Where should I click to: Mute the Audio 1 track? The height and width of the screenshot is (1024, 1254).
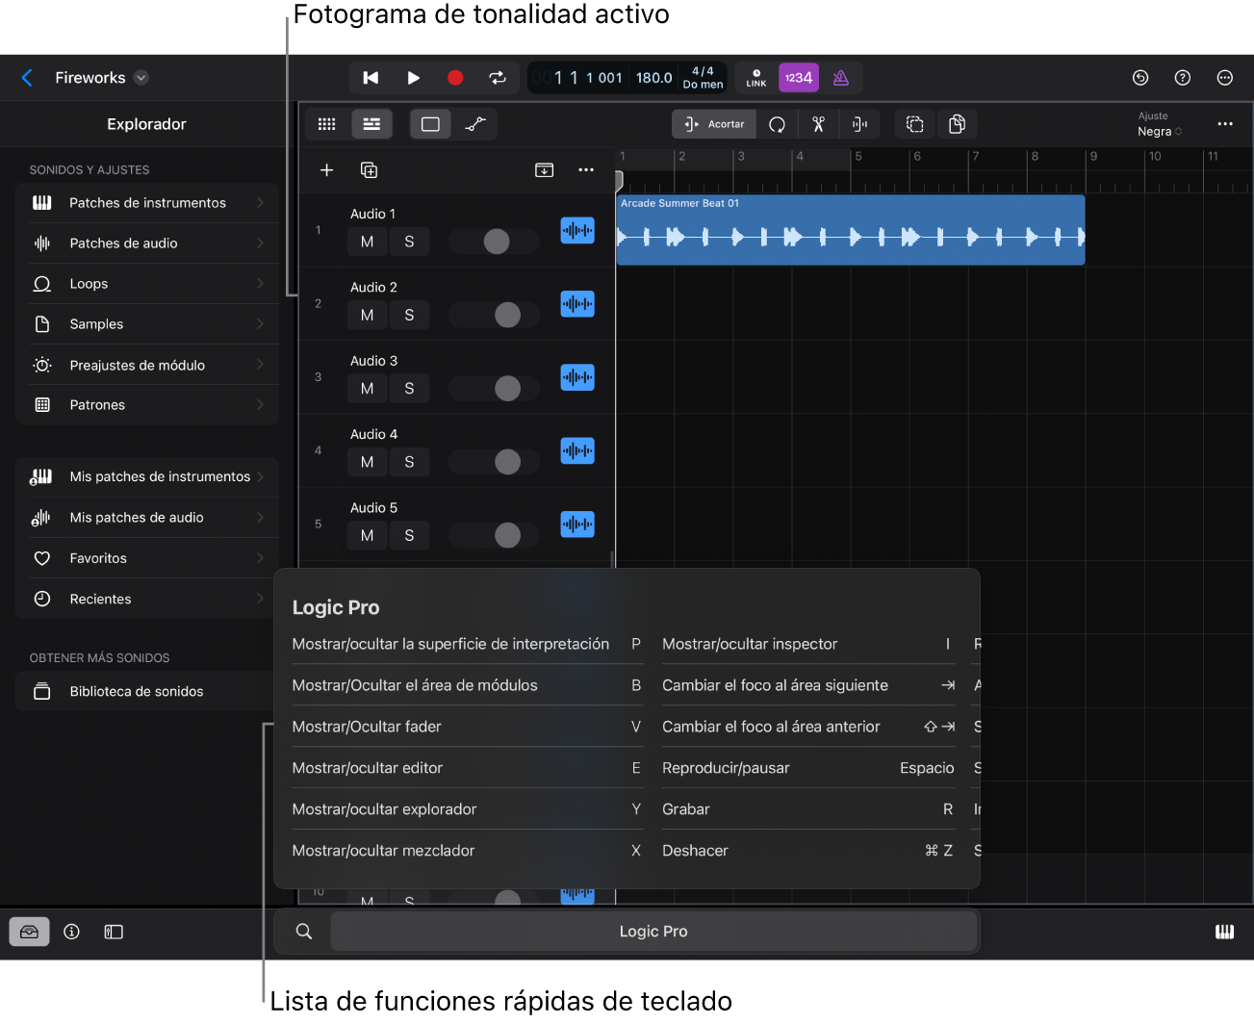click(x=367, y=243)
